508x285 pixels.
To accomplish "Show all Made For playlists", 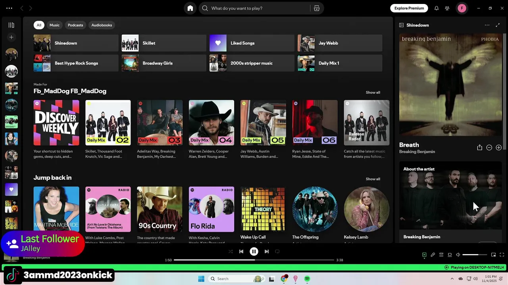I will pos(373,92).
